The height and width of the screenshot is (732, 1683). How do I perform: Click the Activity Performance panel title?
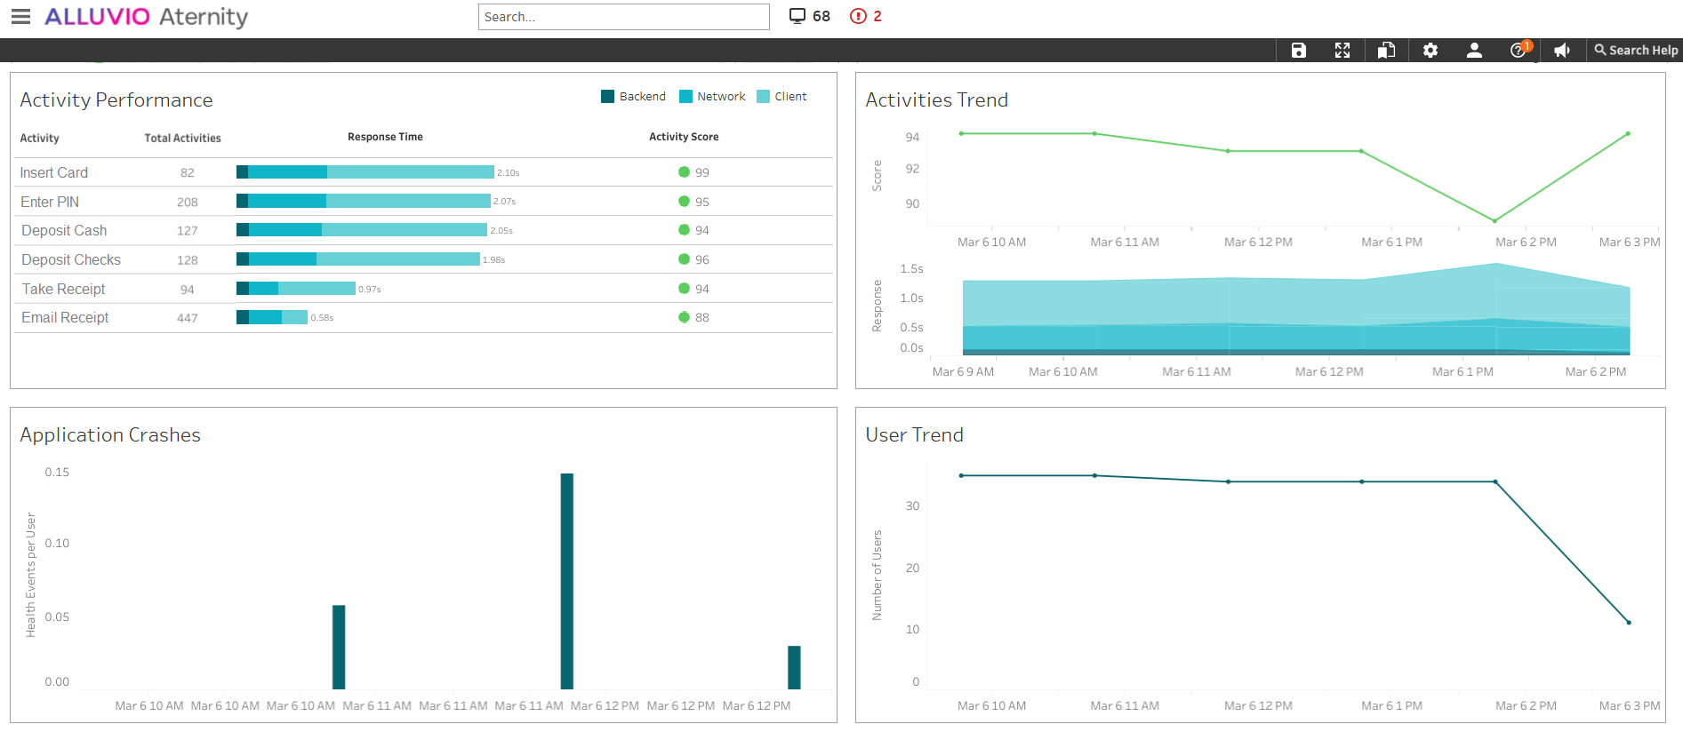(x=116, y=100)
